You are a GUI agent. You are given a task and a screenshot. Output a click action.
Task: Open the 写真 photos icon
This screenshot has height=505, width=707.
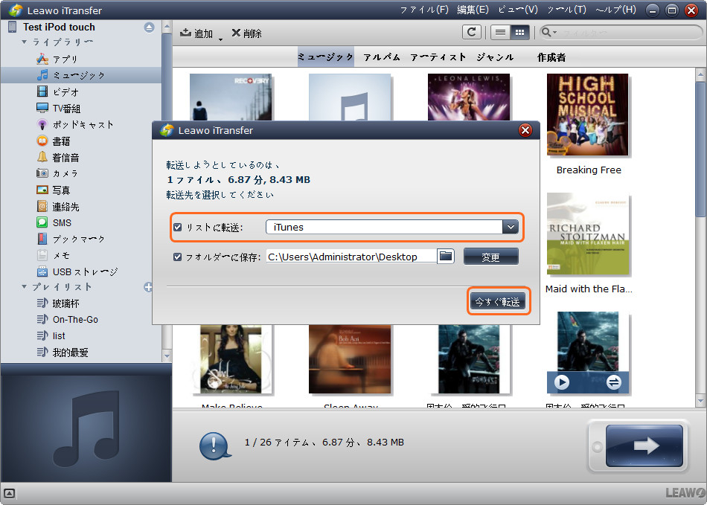[x=42, y=190]
